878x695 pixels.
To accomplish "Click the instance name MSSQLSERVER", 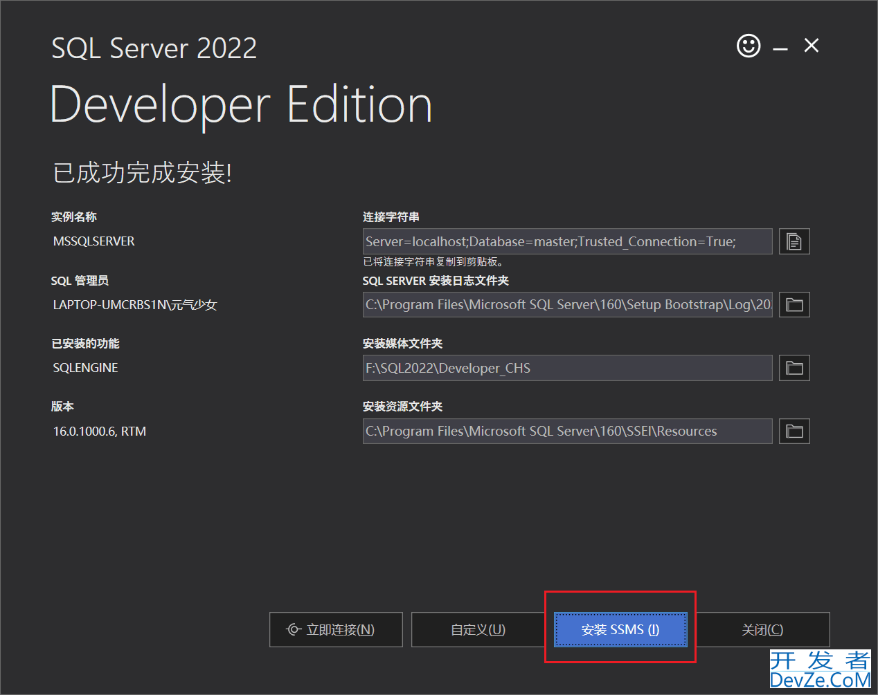I will (94, 241).
